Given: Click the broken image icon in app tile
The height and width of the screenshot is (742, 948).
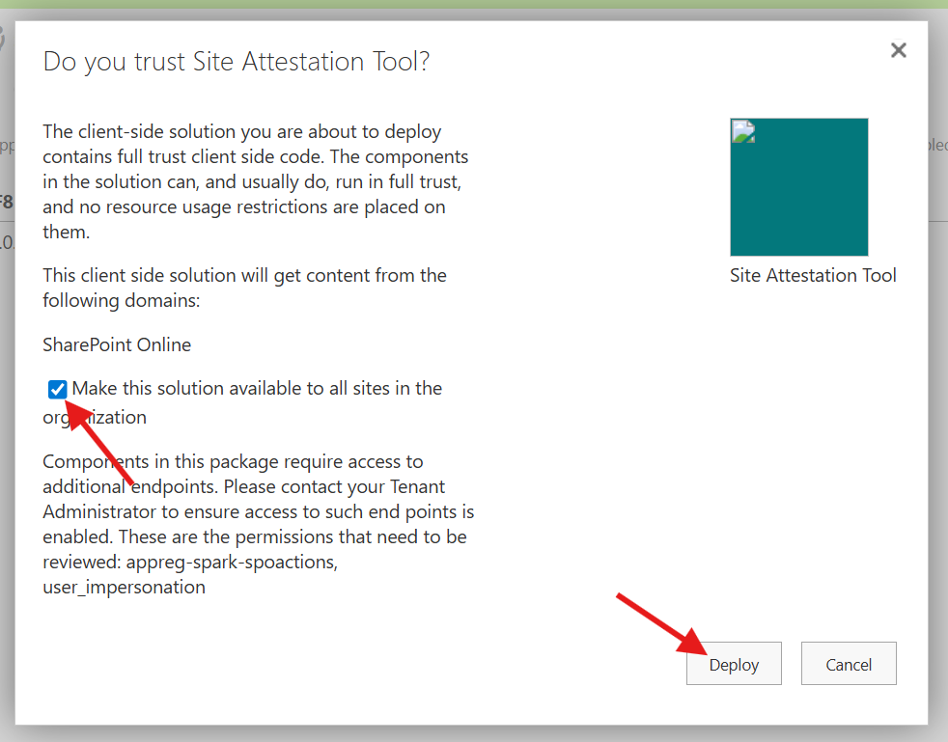Looking at the screenshot, I should (x=742, y=131).
